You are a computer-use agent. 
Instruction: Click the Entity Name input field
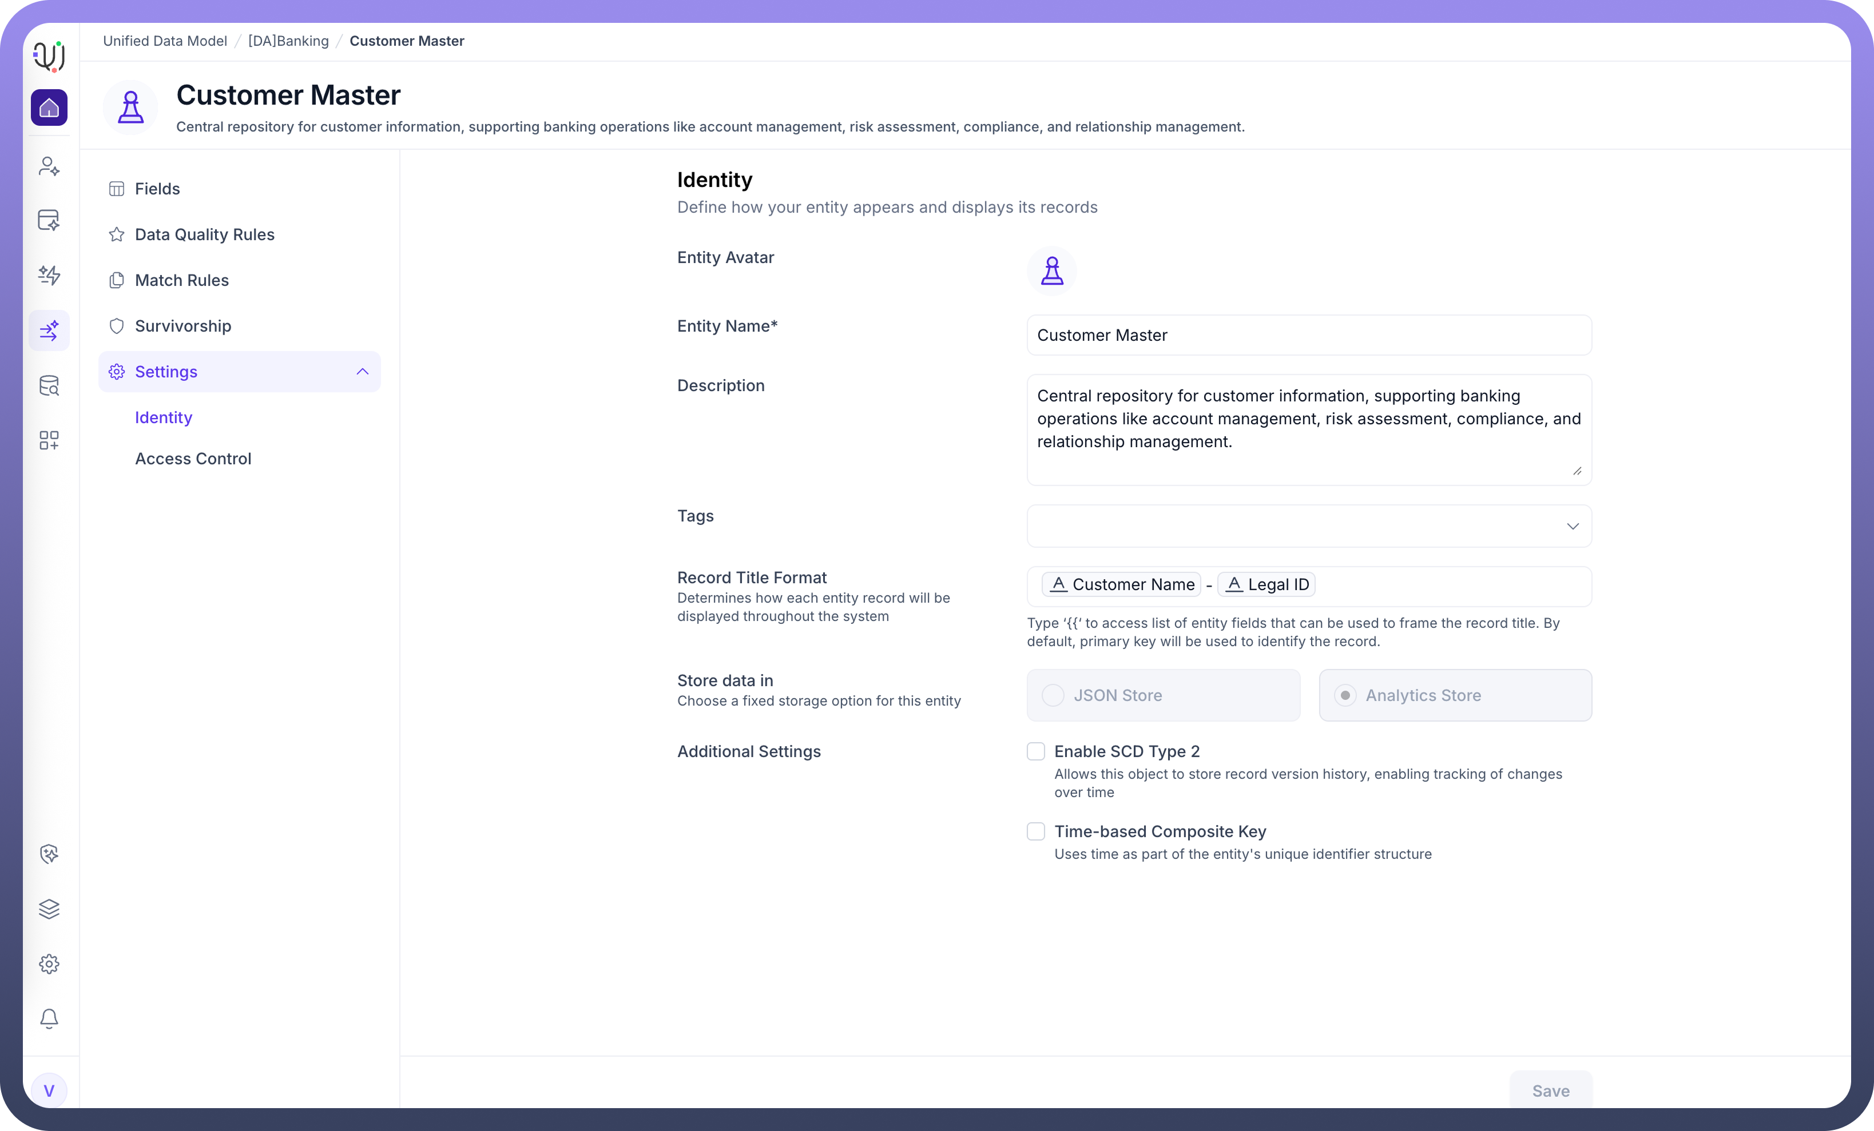(1308, 335)
